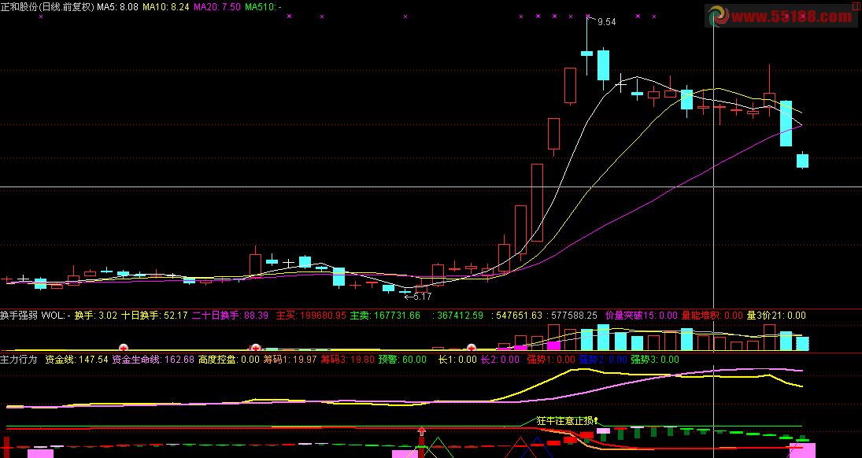Click the 换手: 3.02 value
Screen dimensions: 862x458
tap(96, 316)
